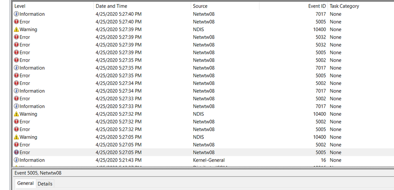The height and width of the screenshot is (190, 394).
Task: Click the Information icon of the 5:27:35 PM event
Action: pos(16,68)
